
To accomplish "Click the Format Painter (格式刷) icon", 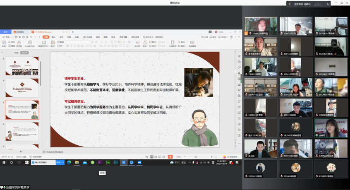I will (x=19, y=43).
